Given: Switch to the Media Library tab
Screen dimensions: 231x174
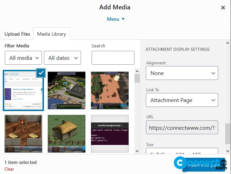Looking at the screenshot, I should coord(52,34).
